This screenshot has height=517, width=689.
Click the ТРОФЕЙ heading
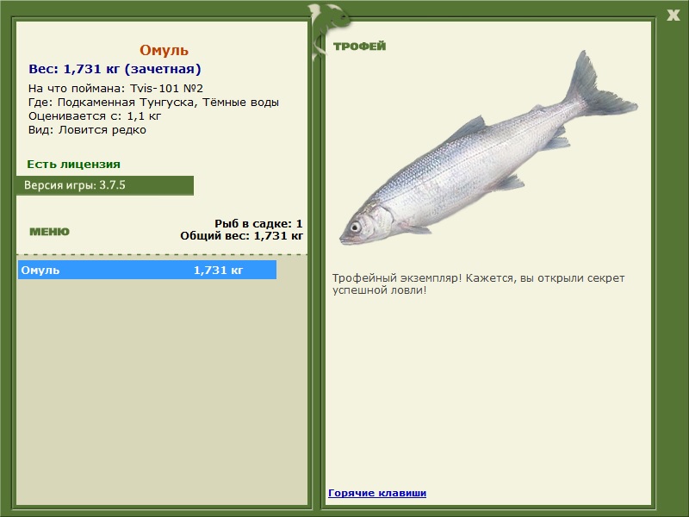point(359,47)
